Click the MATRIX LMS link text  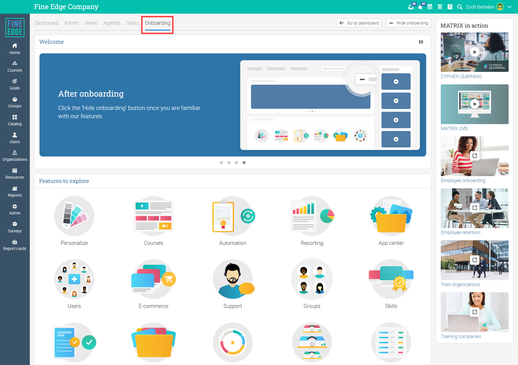(x=454, y=128)
